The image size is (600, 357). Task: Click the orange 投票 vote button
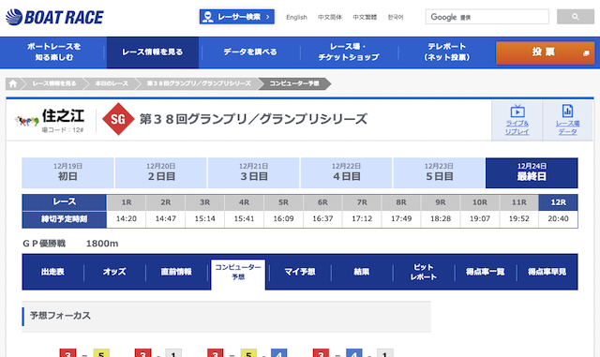pos(546,52)
